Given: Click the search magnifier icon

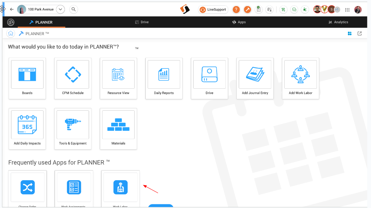Looking at the screenshot, I should [x=74, y=9].
